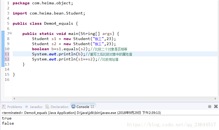Click 'main' method name on line 7
This screenshot has width=219, height=130.
(x=73, y=34)
